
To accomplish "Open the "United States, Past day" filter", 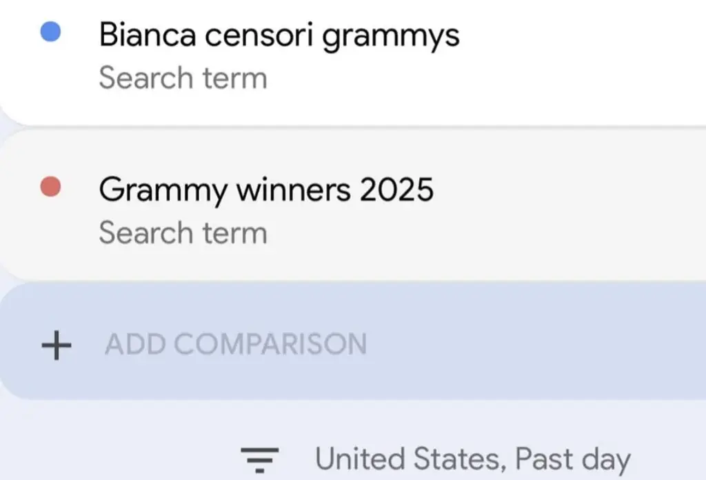I will [472, 459].
